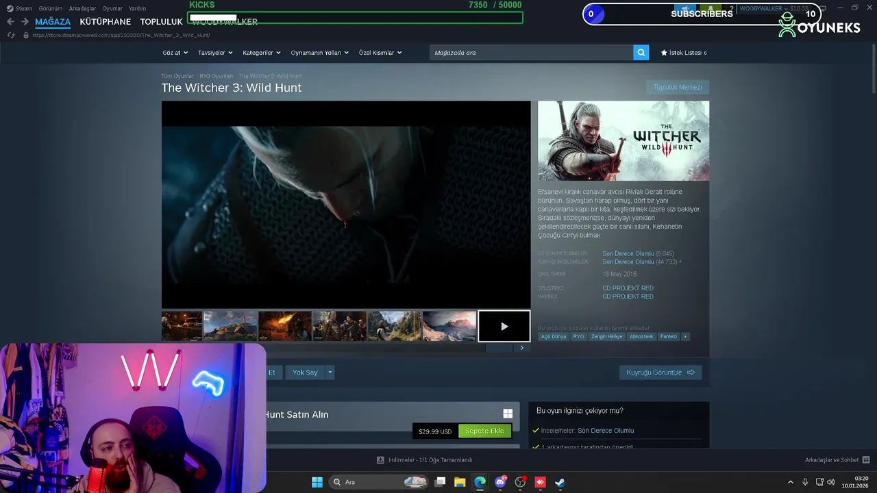Open the Steam menu
Screen dimensions: 877x493
(24, 8)
